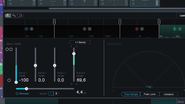Toggle Band 4 green power button
The height and width of the screenshot is (104, 185).
pyautogui.click(x=175, y=29)
